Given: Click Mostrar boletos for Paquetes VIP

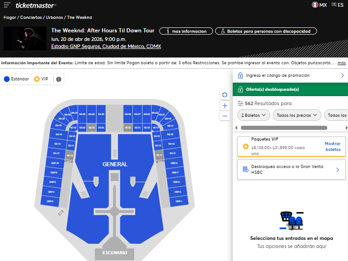Looking at the screenshot, I should (x=332, y=146).
